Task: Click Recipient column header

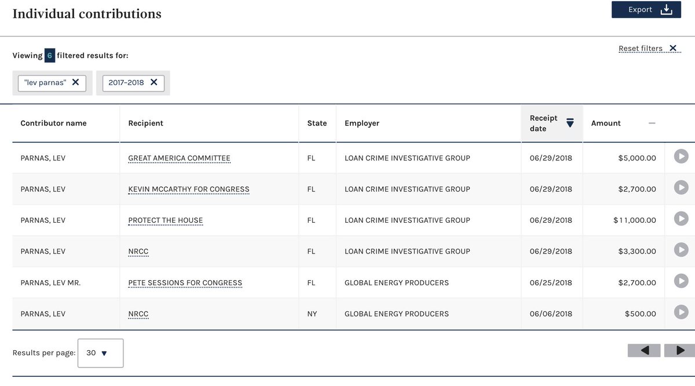Action: coord(145,123)
